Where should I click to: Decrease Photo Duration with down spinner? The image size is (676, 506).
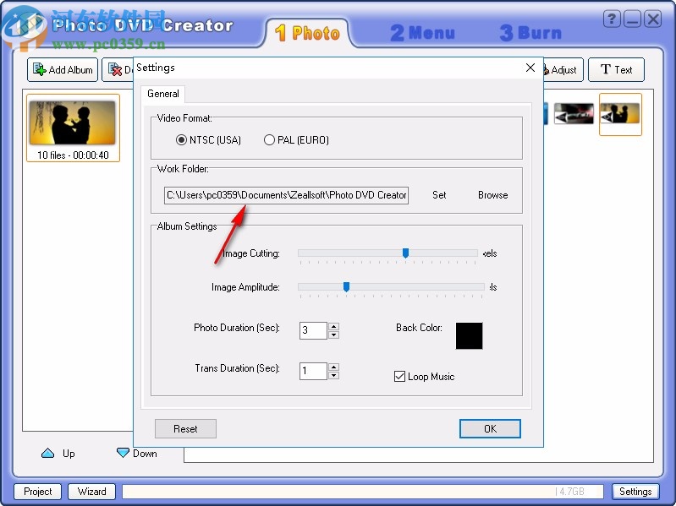tap(333, 335)
